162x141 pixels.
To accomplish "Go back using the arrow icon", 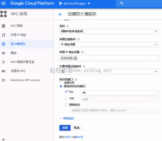I will click(60, 14).
